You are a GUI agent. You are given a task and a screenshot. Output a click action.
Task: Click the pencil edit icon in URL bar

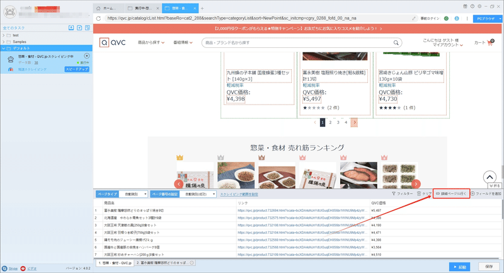coord(414,18)
